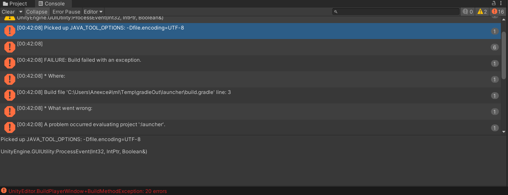Click the collapse count badge showing 6
508x195 pixels.
coord(494,47)
